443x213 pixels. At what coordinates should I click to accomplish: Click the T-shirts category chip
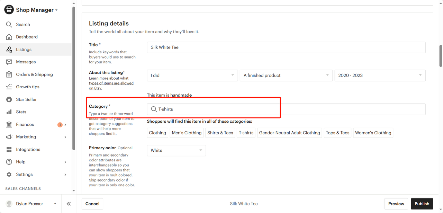point(246,133)
